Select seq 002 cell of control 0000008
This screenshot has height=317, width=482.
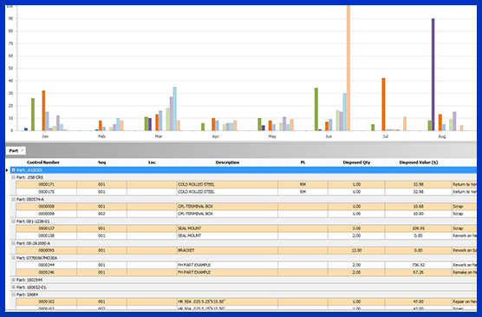click(101, 214)
